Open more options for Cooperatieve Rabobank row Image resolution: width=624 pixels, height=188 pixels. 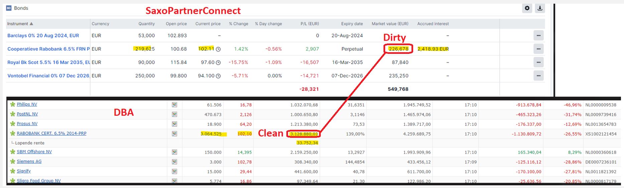538,49
